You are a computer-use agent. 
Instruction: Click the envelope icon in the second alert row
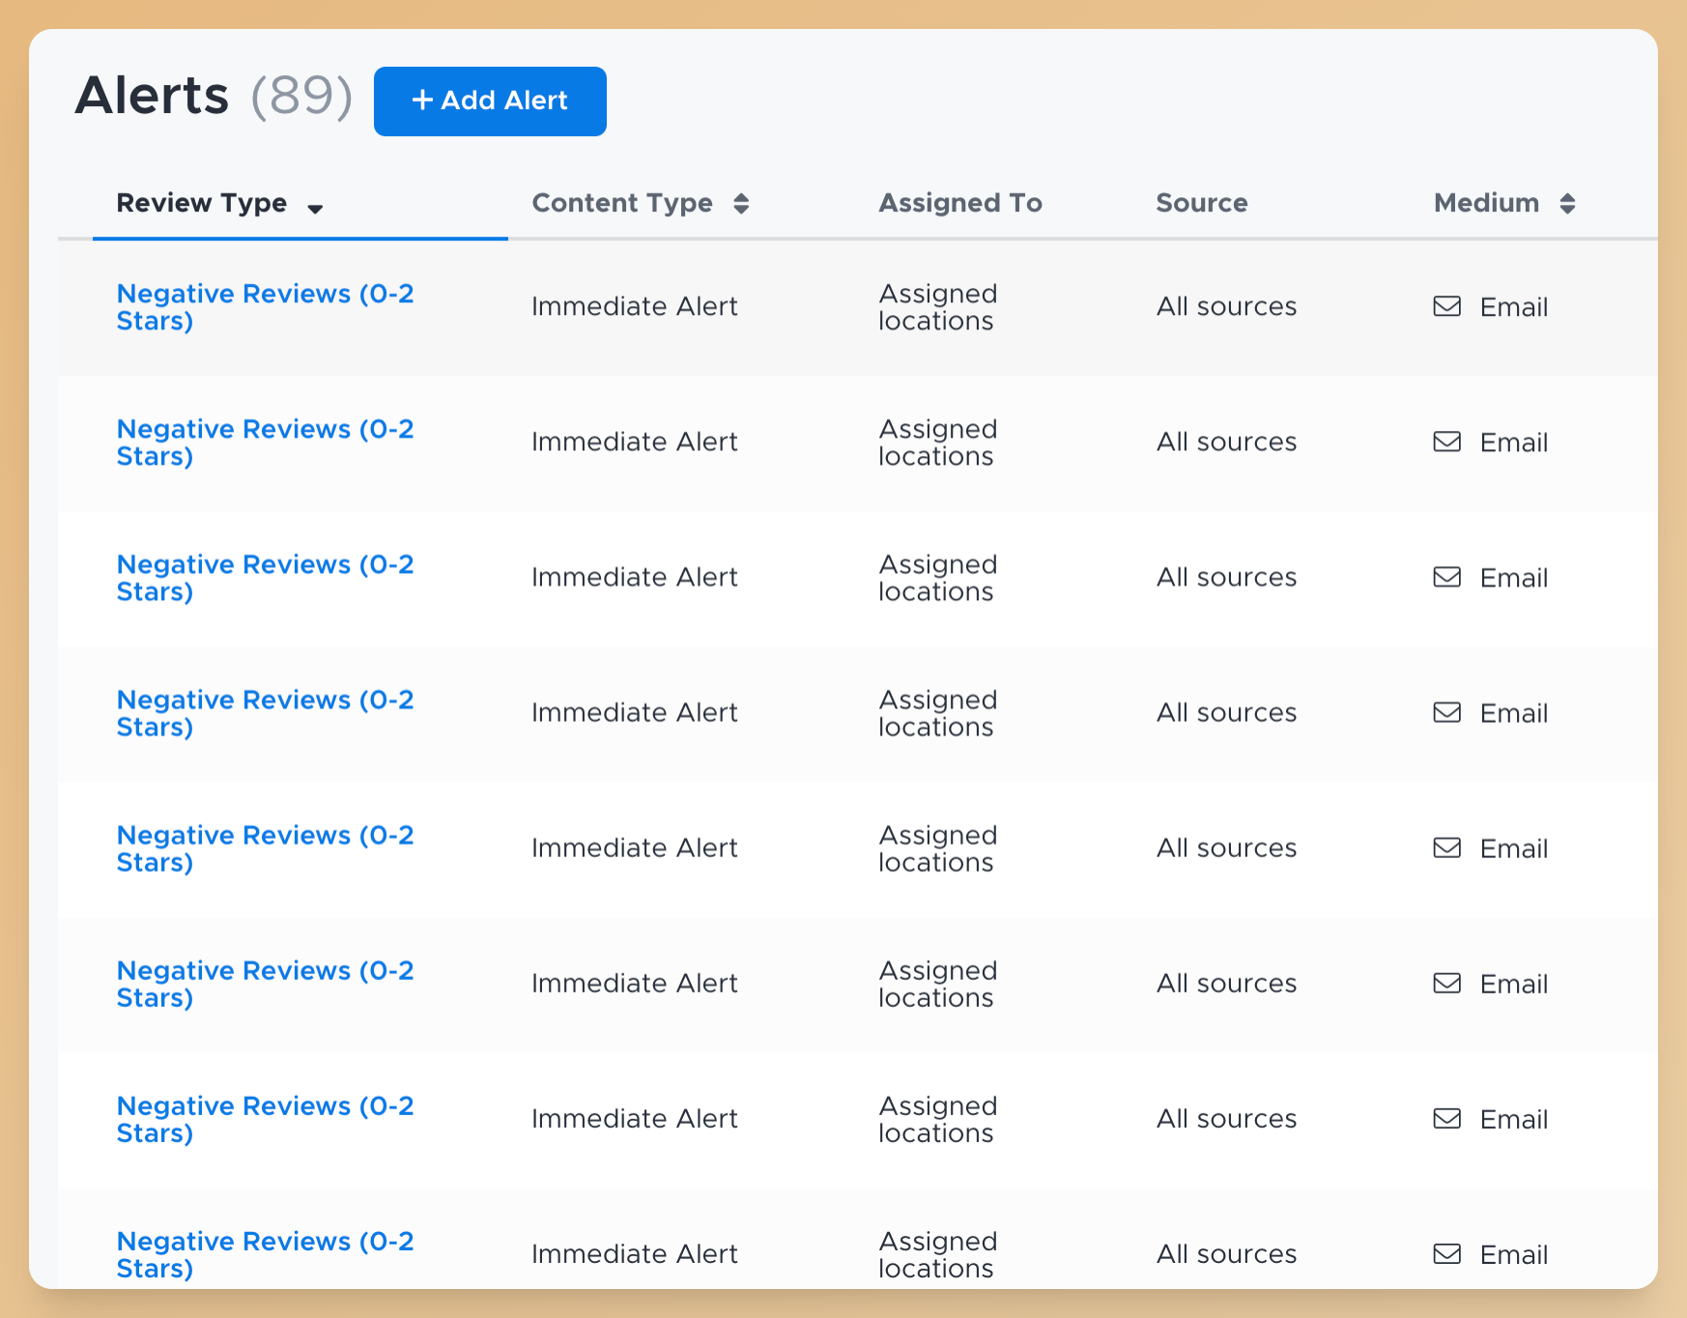click(1446, 442)
